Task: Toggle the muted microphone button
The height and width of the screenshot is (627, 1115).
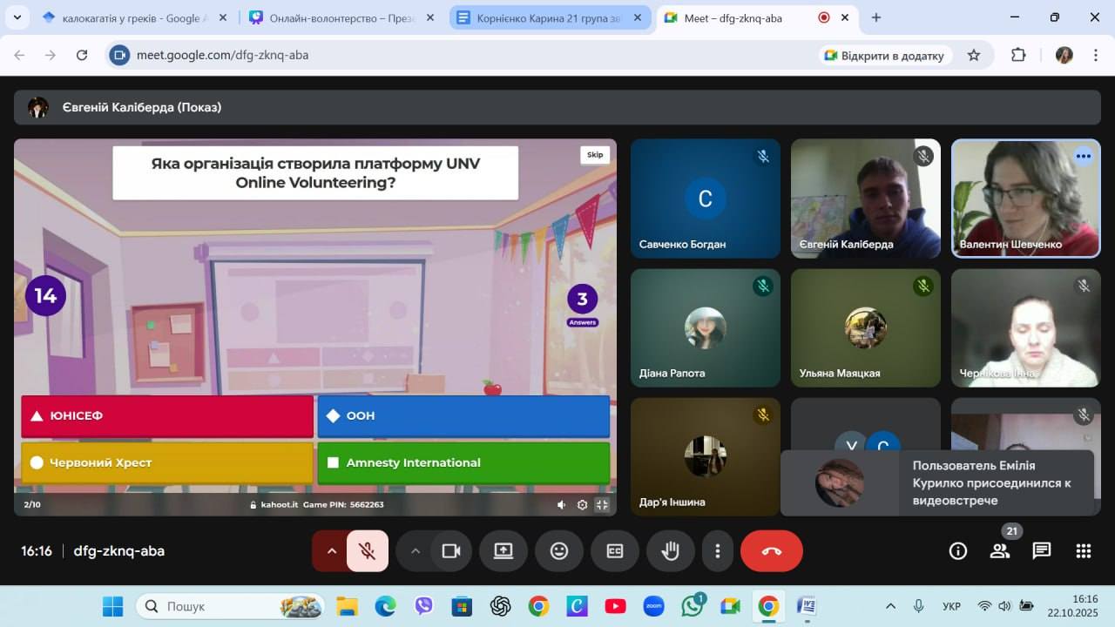Action: click(368, 551)
